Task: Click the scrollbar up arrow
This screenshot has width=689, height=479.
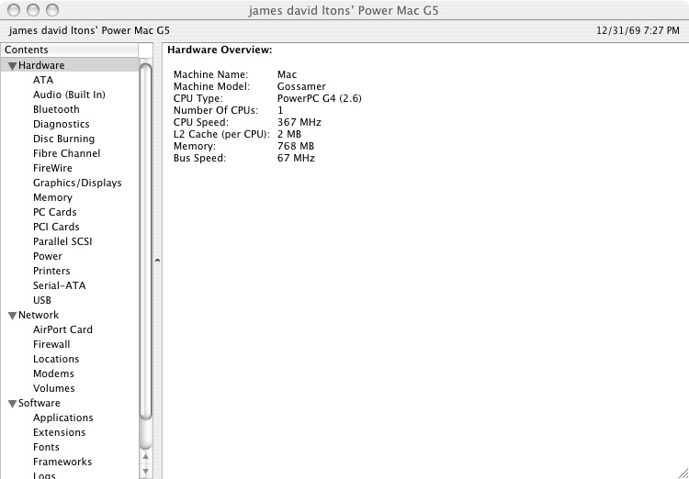Action: pos(146,457)
